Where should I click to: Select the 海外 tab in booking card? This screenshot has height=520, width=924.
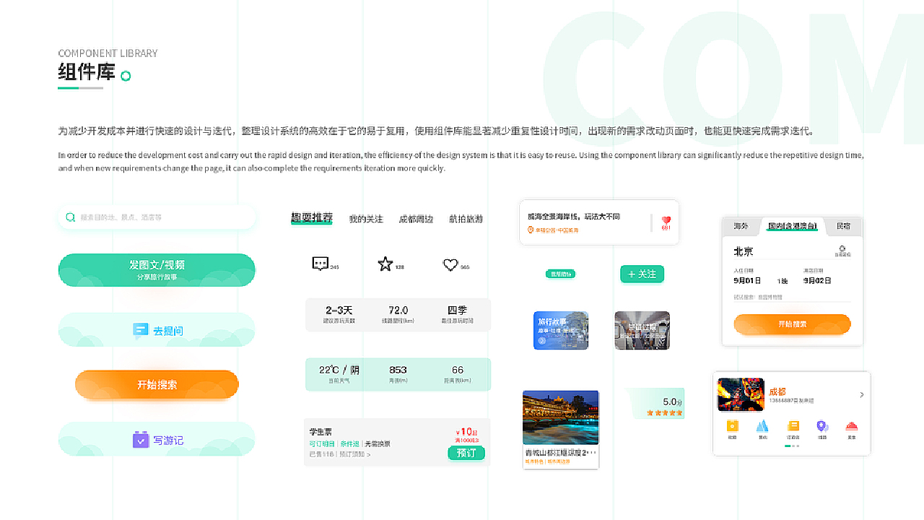741,226
